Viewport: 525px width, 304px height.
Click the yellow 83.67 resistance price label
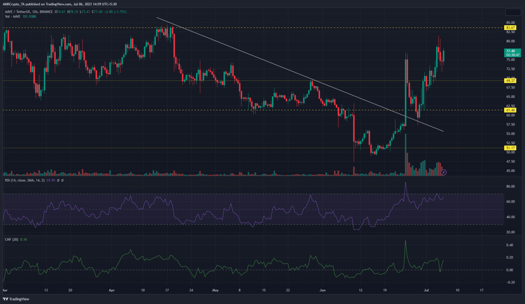[x=510, y=28]
